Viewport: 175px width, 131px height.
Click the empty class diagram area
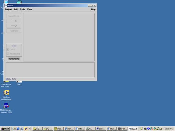tap(59, 37)
